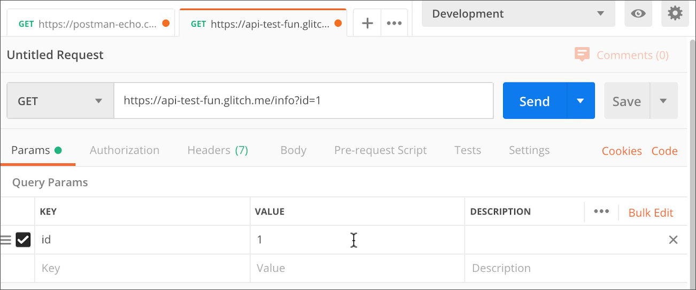This screenshot has width=696, height=290.
Task: Open the Settings tab
Action: coord(529,150)
